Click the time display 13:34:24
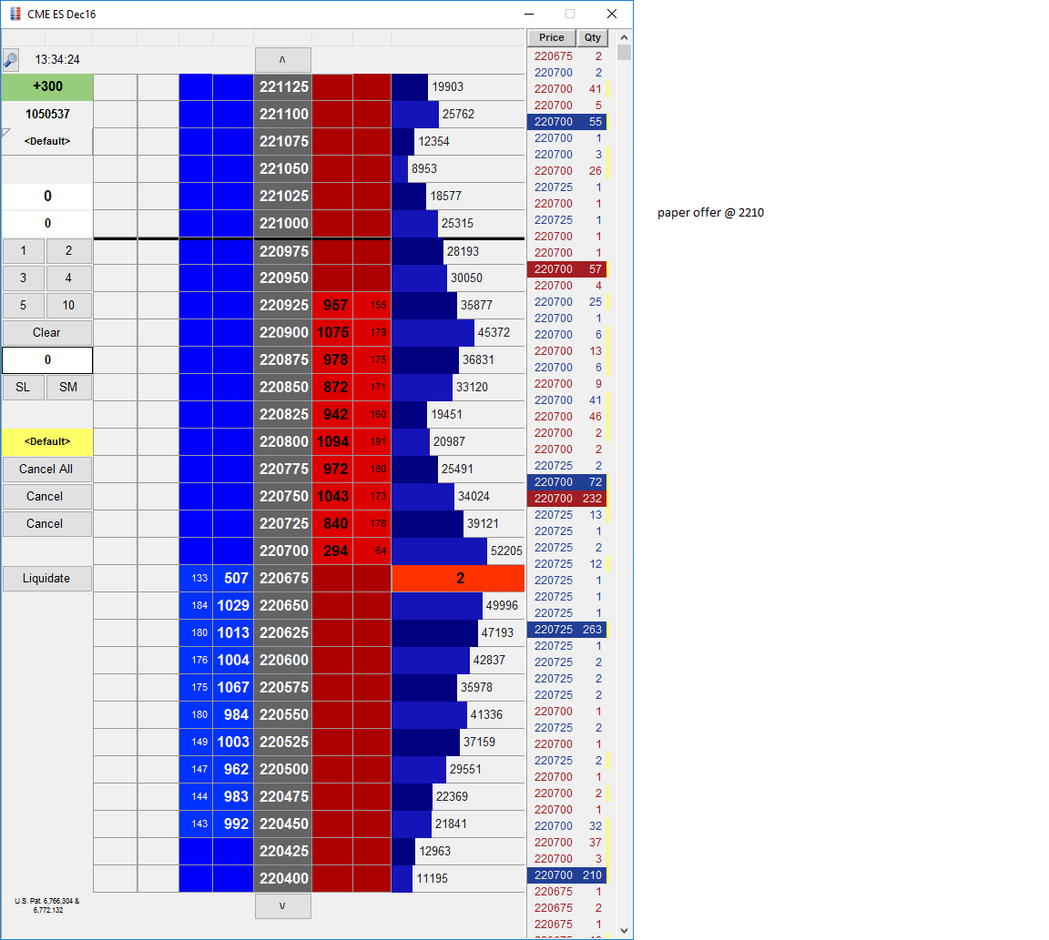This screenshot has width=1049, height=940. (57, 59)
